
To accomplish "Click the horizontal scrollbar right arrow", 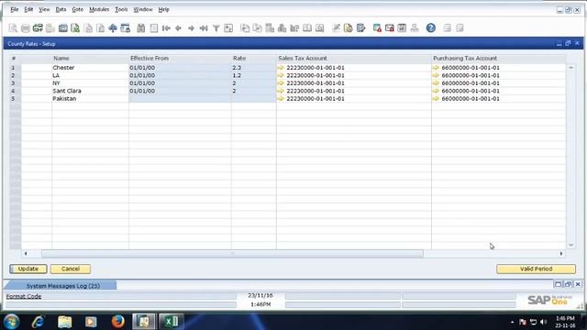I will [x=561, y=254].
